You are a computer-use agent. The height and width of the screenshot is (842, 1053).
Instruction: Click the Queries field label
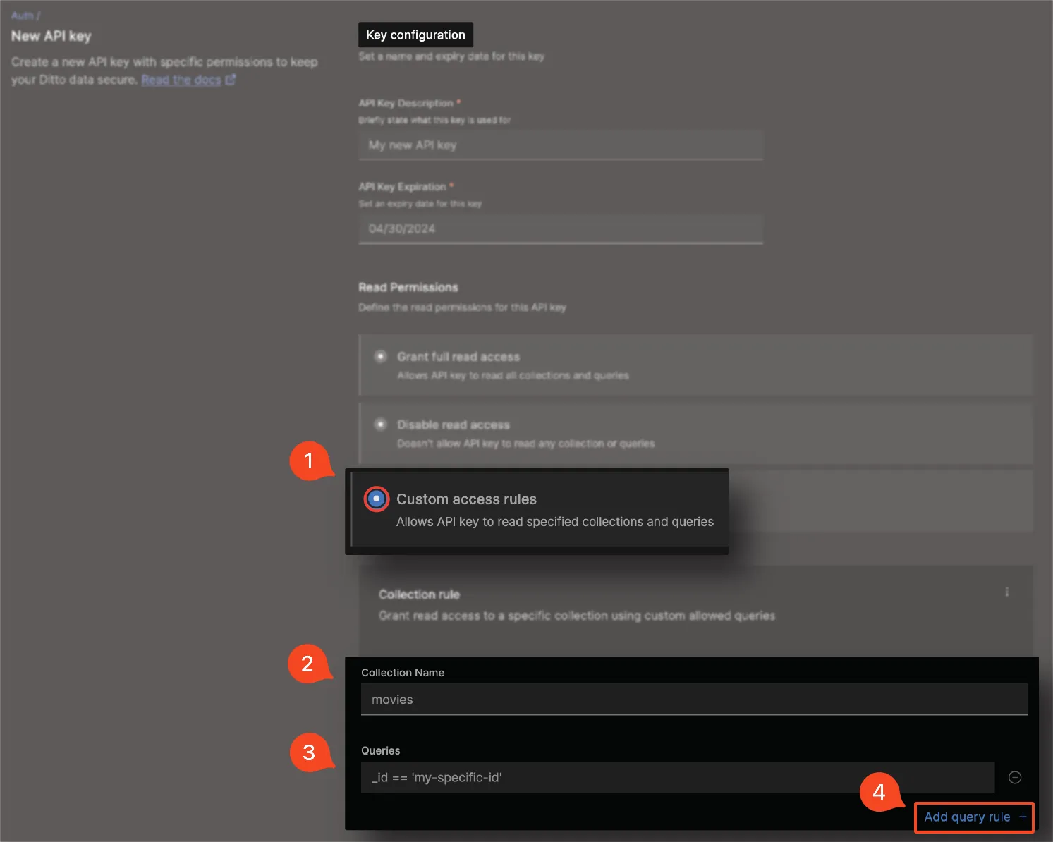[x=381, y=750]
